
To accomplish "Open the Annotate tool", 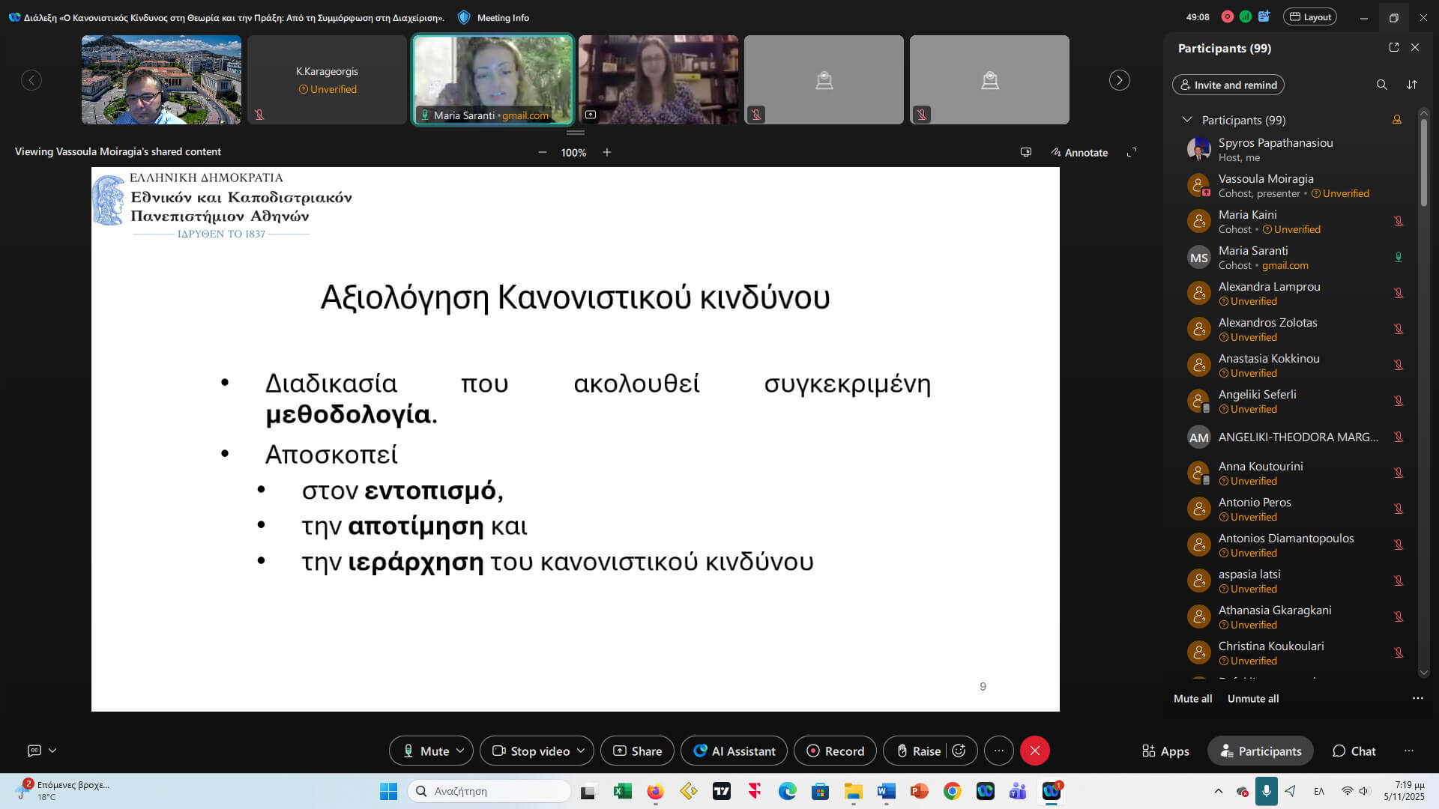I will 1079,152.
